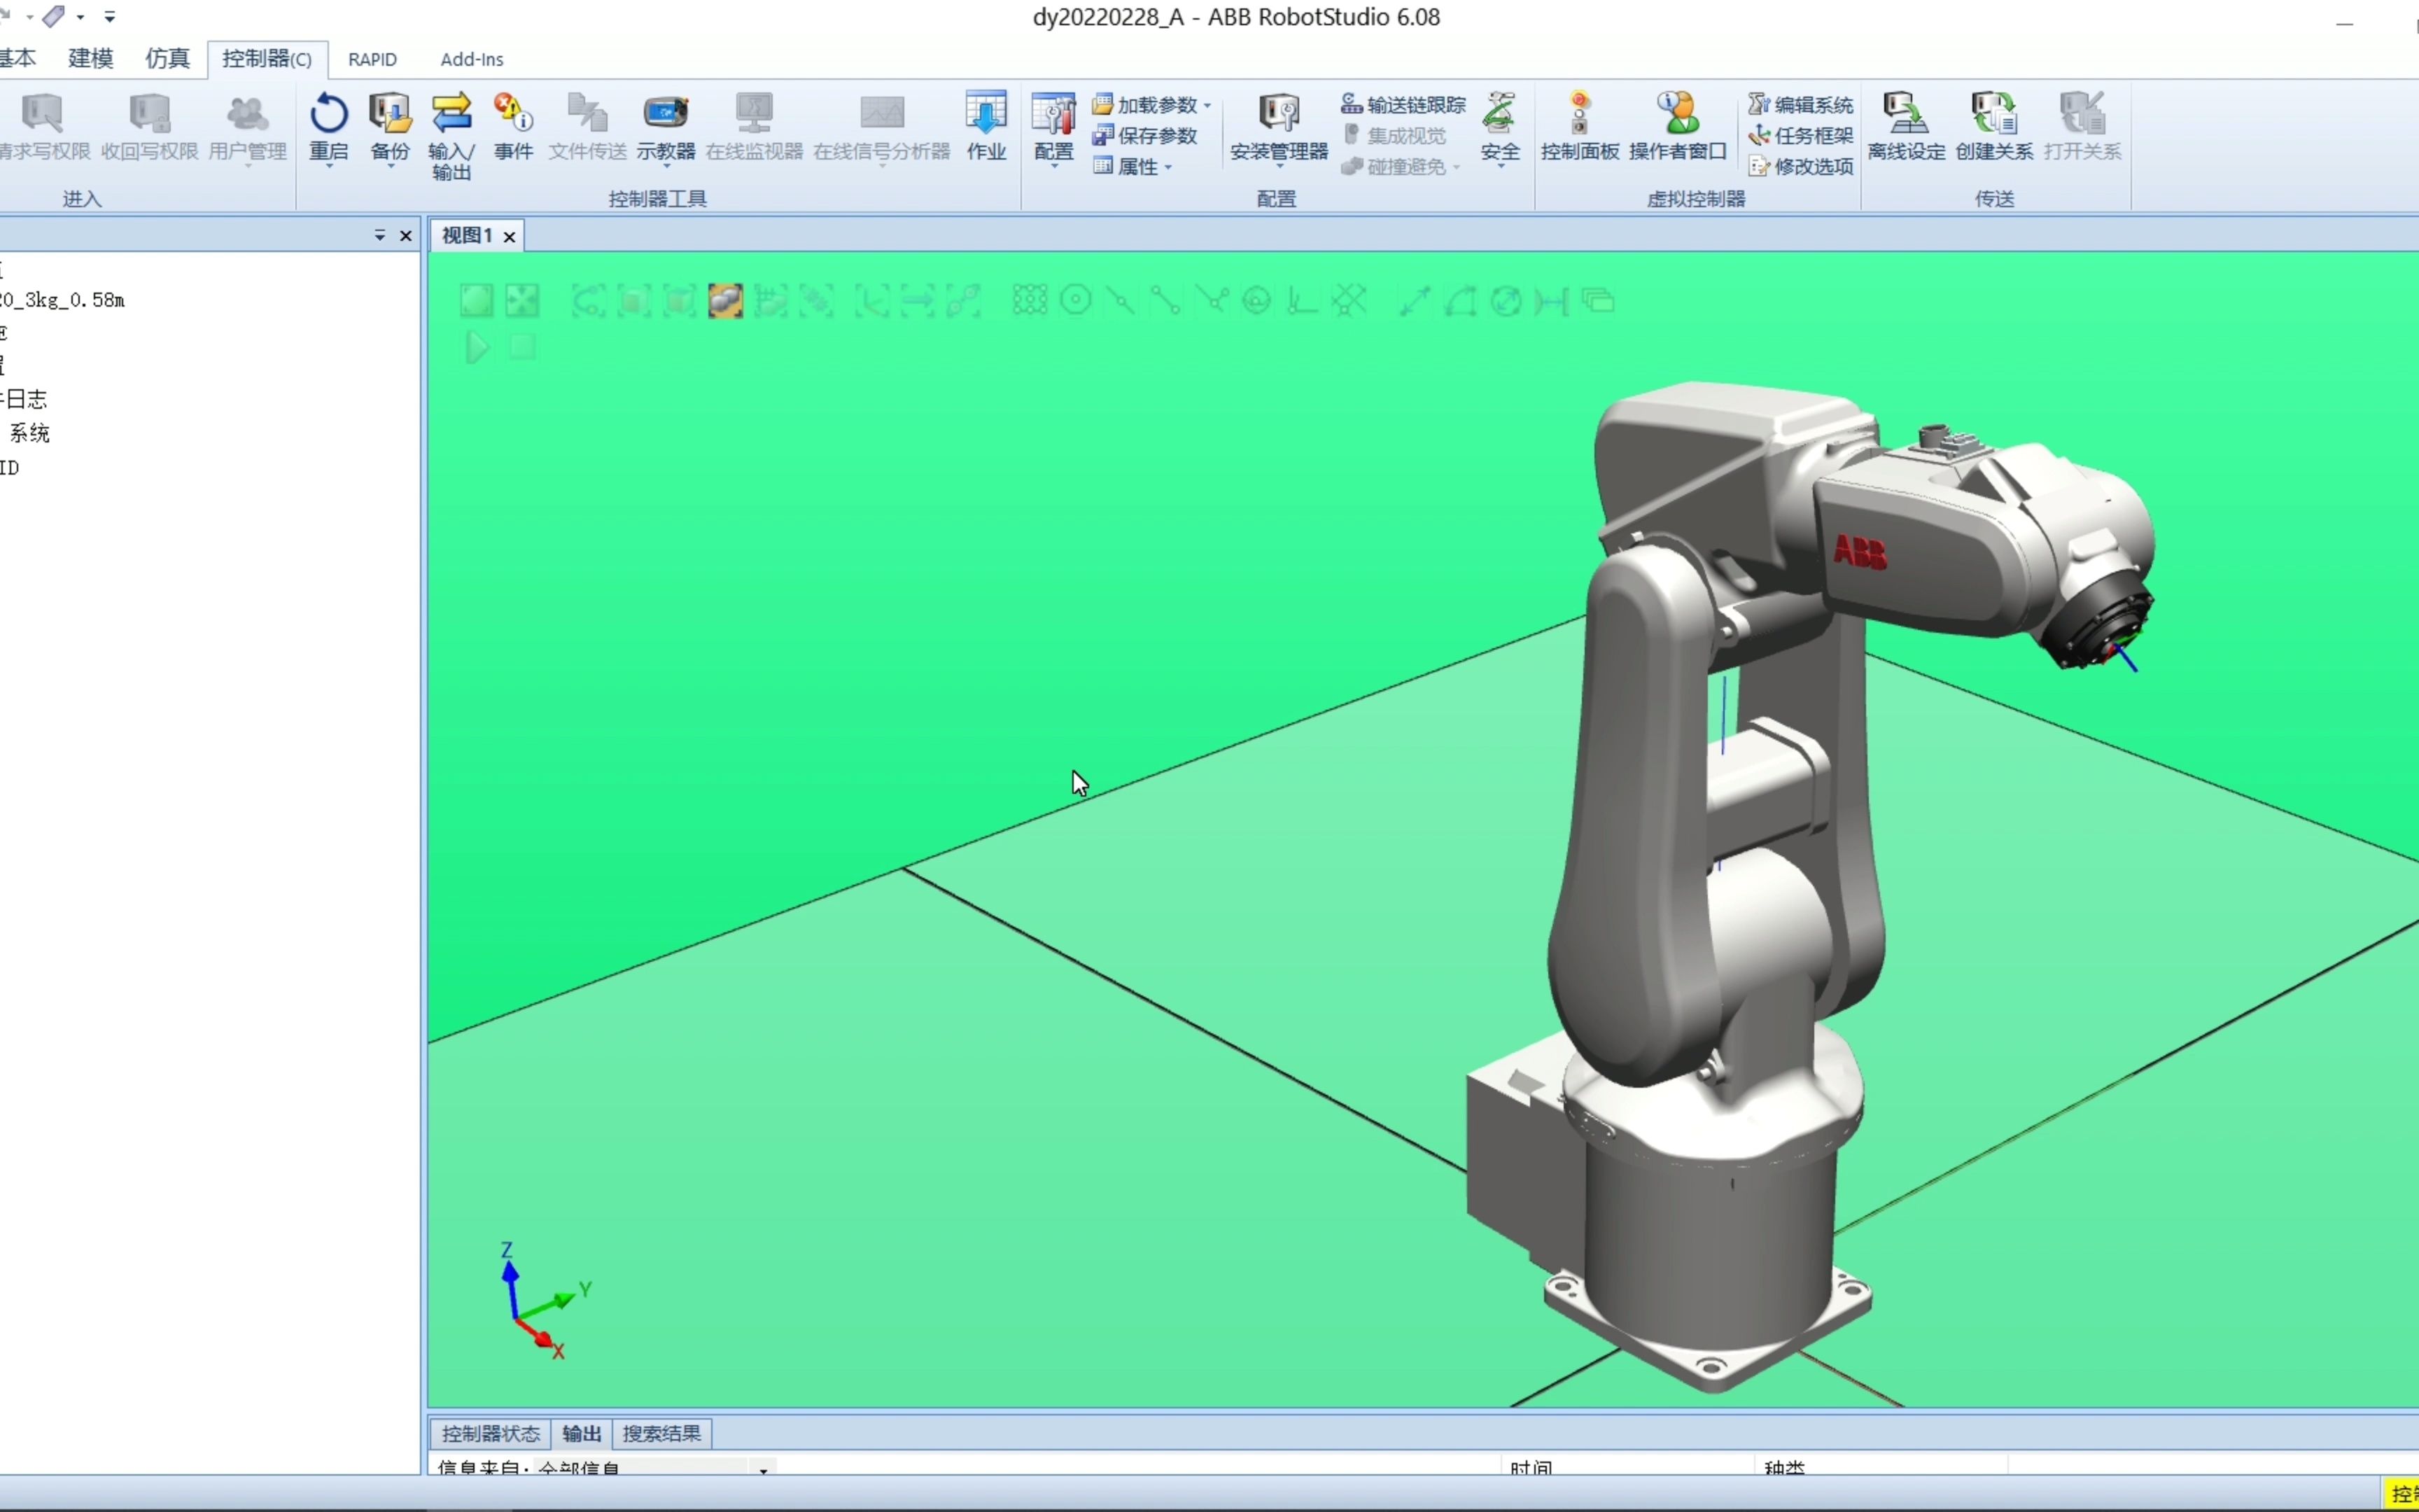
Task: Click Edit System (编辑系统) button
Action: (x=1801, y=105)
